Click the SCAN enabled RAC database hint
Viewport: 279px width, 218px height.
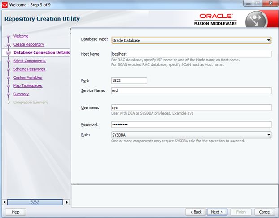click(x=167, y=64)
